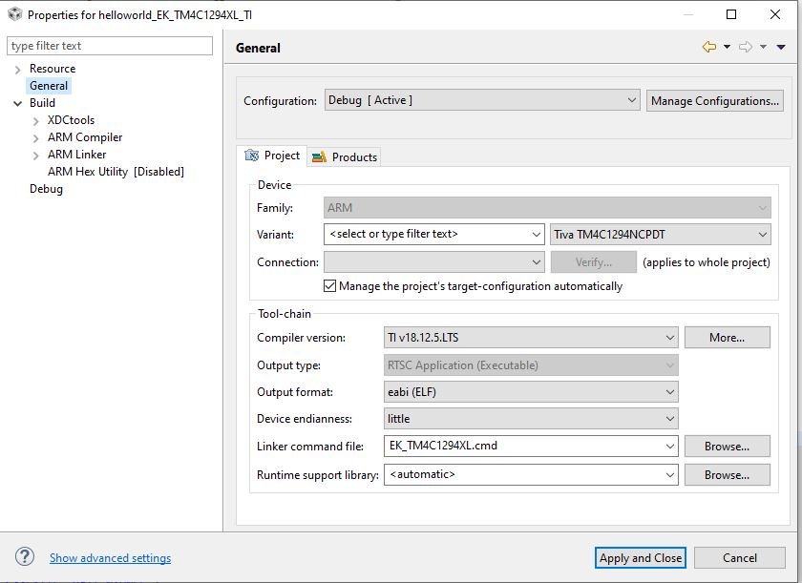Screen dimensions: 802x583
Task: Switch to the Products tab
Action: click(345, 156)
